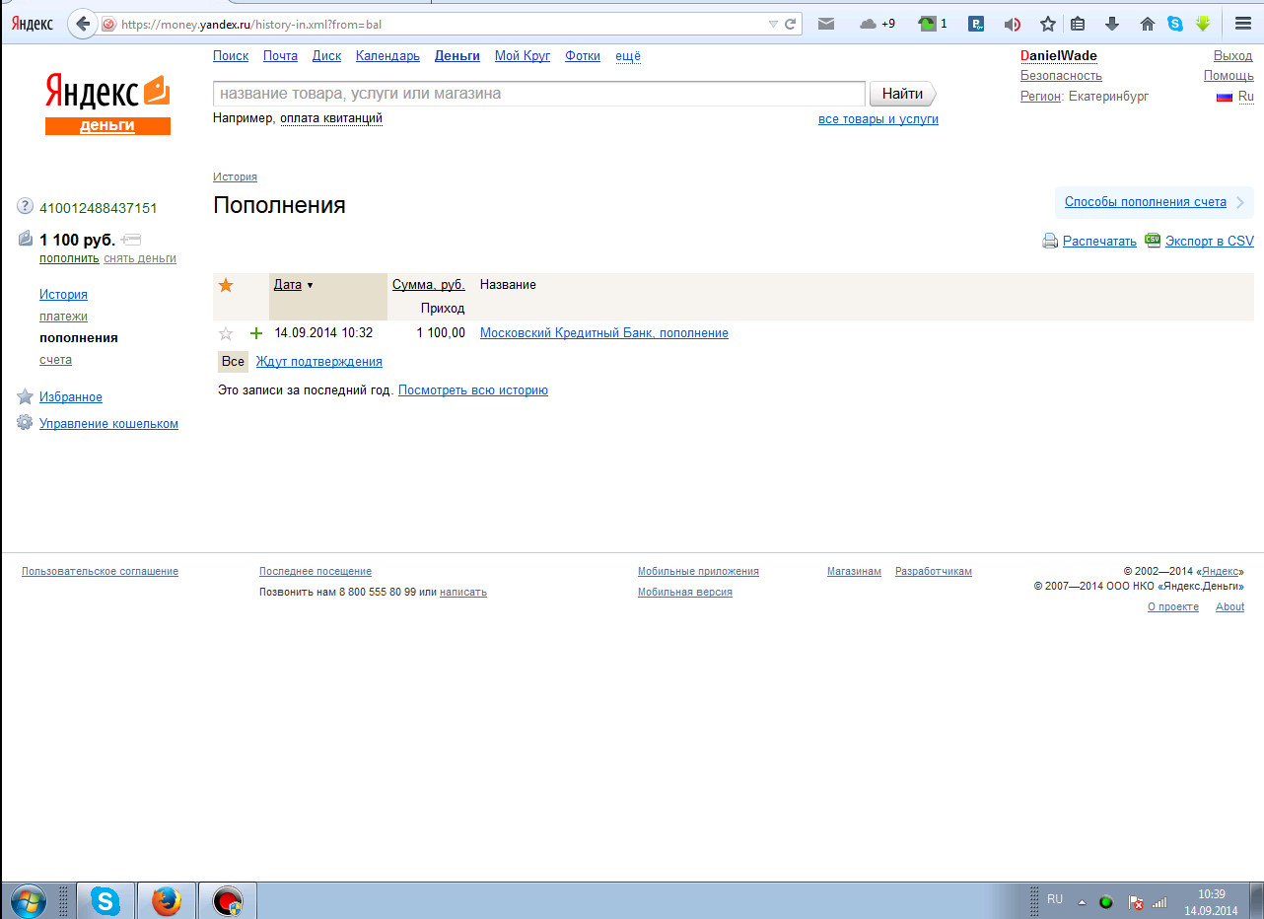This screenshot has height=919, width=1264.
Task: Open the mail envelope toolbar icon
Action: pos(825,24)
